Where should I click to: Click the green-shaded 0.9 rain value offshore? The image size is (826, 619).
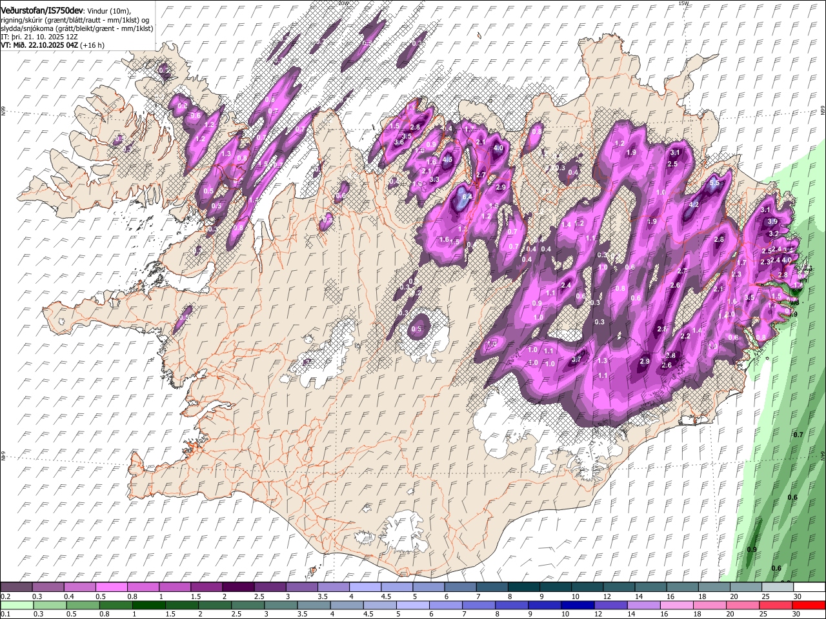[752, 549]
